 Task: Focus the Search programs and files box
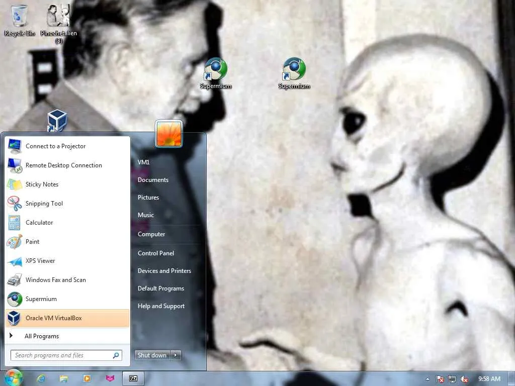(x=66, y=355)
